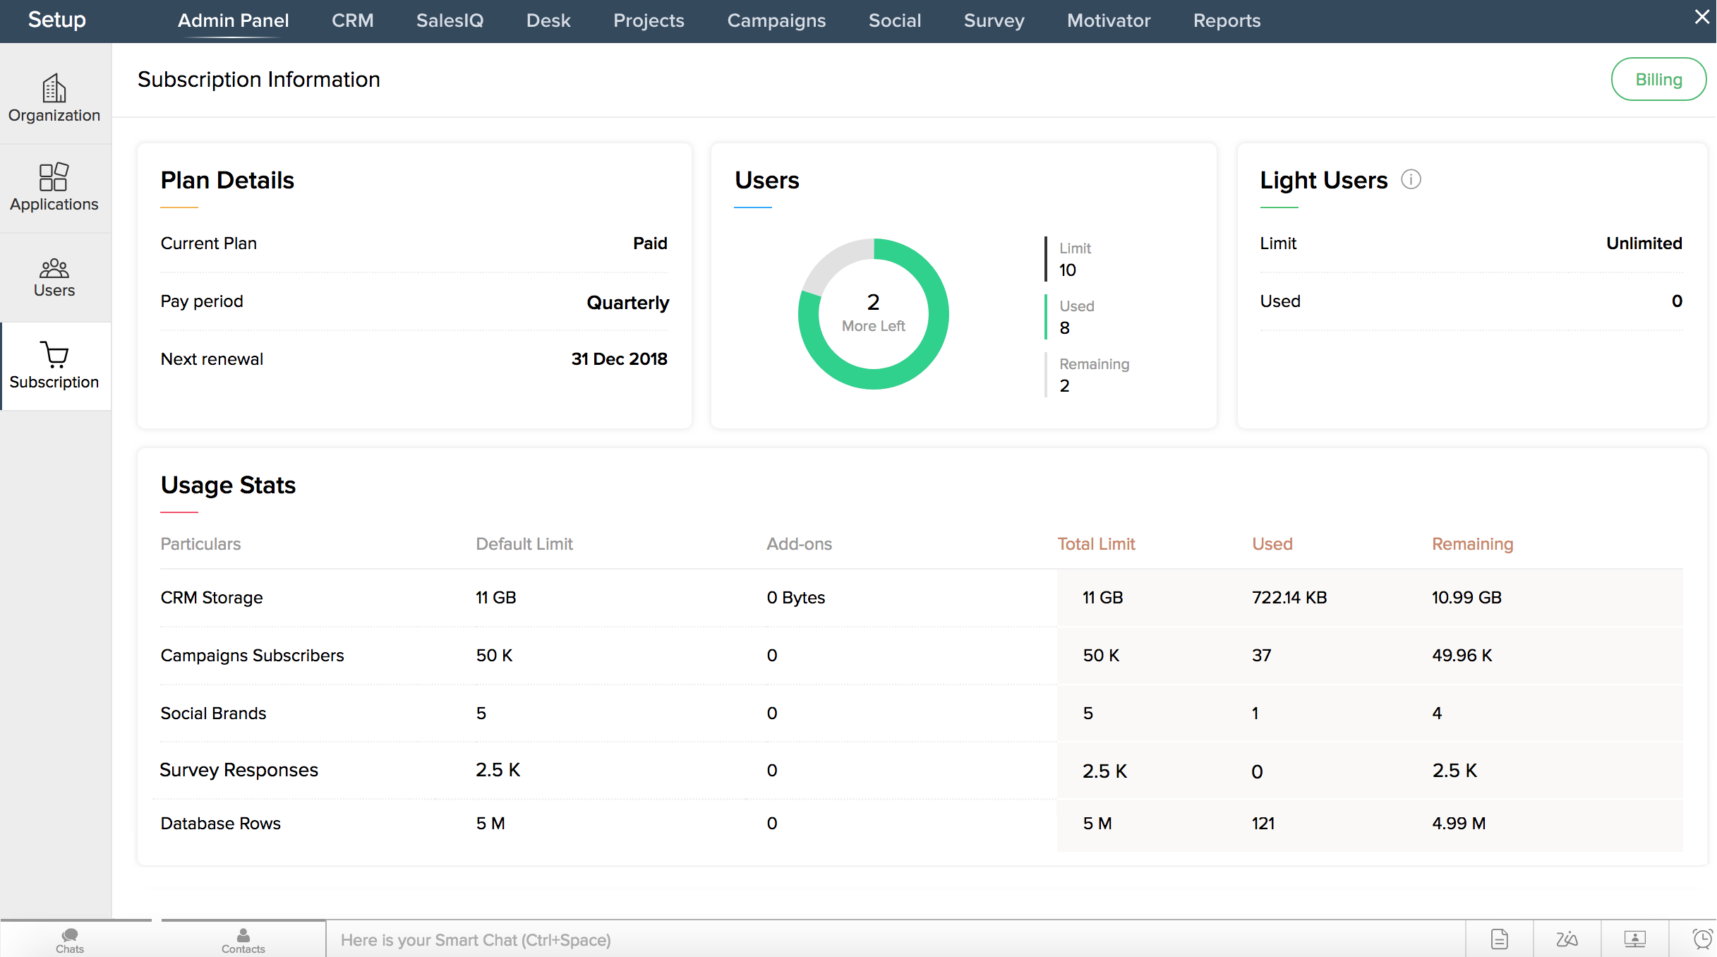Screen dimensions: 1717x957
Task: Click the Light Users info icon
Action: [1411, 180]
